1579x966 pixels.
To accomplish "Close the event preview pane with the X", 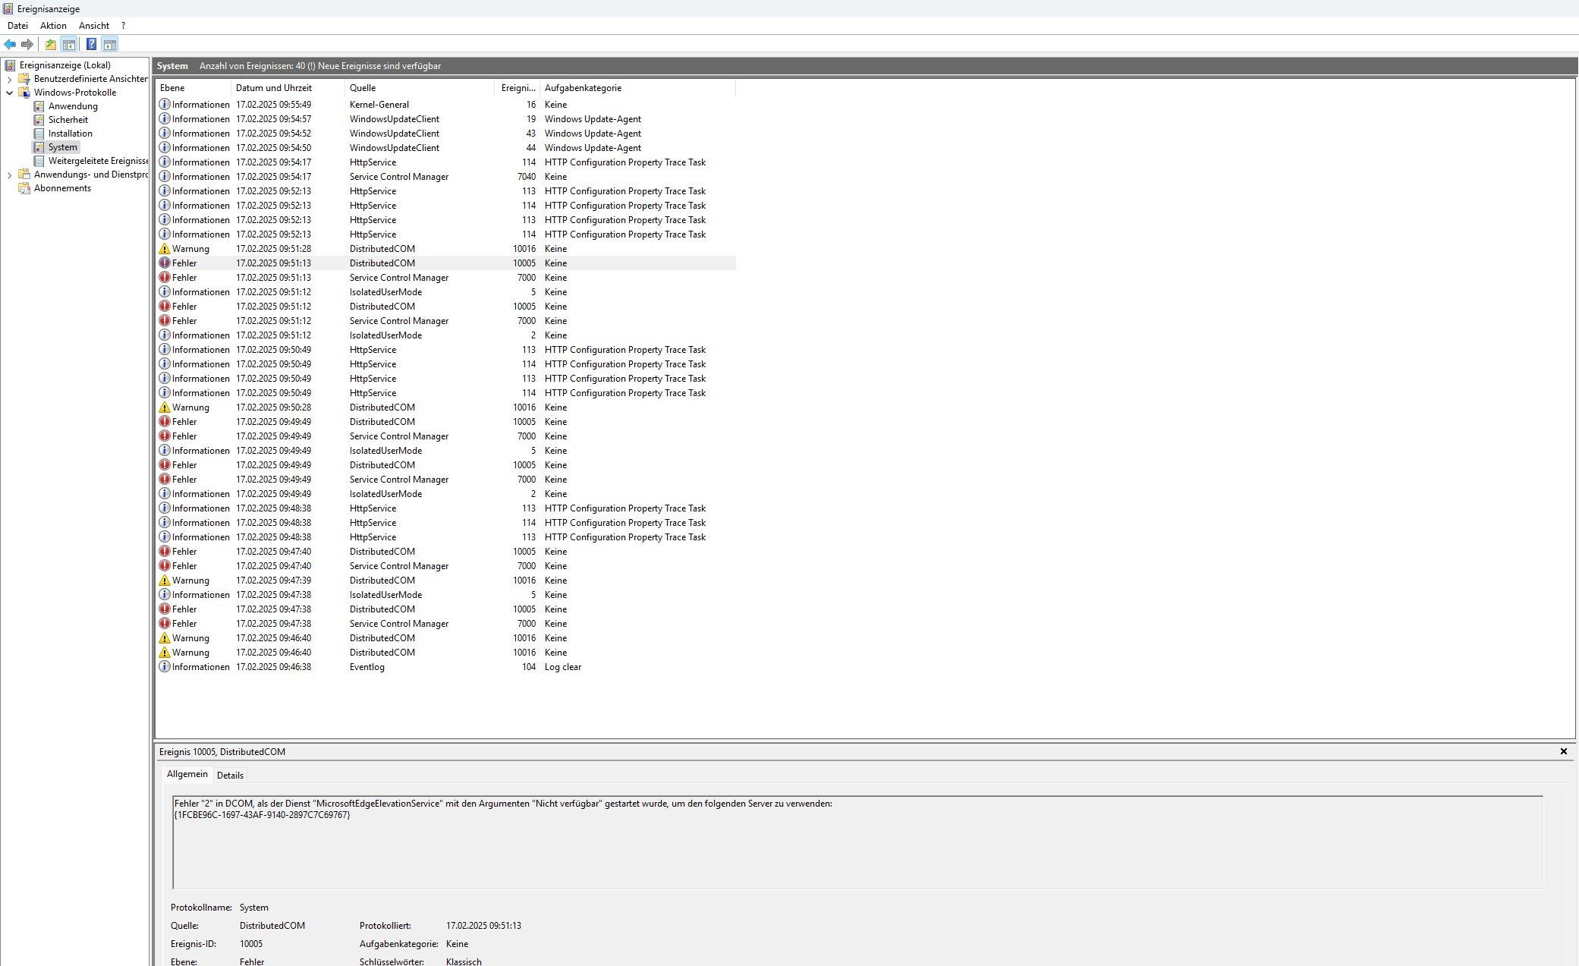I will (x=1563, y=751).
